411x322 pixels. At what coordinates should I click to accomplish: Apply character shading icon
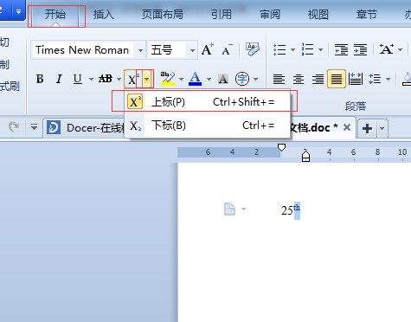(x=223, y=79)
